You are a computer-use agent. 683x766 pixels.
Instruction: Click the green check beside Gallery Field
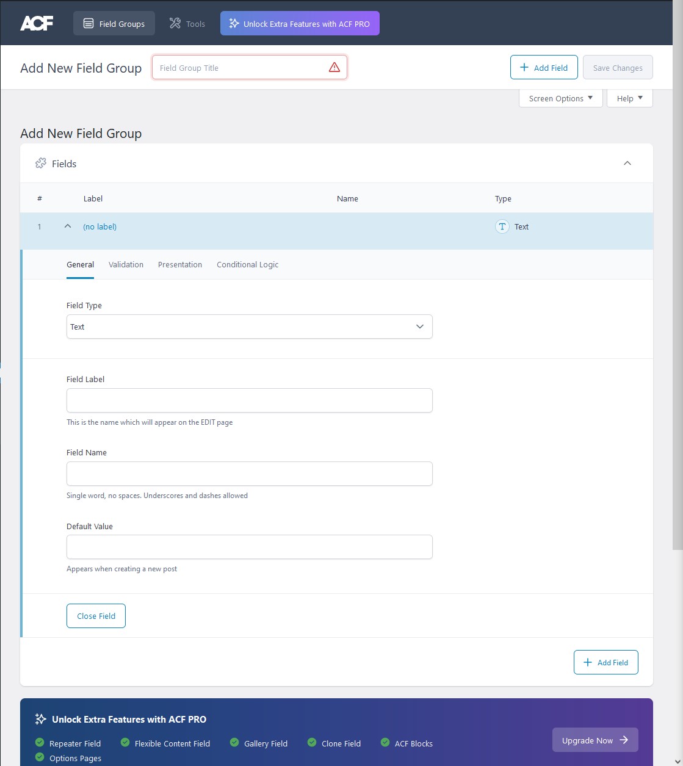coord(234,743)
